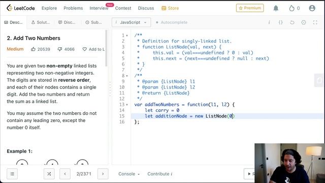The width and height of the screenshot is (325, 183).
Task: Go to next problem arrow
Action: point(103,174)
